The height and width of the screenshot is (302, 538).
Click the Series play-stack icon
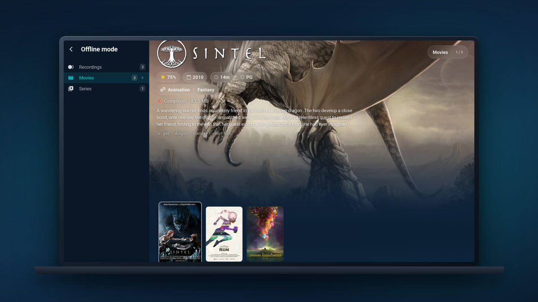[71, 89]
